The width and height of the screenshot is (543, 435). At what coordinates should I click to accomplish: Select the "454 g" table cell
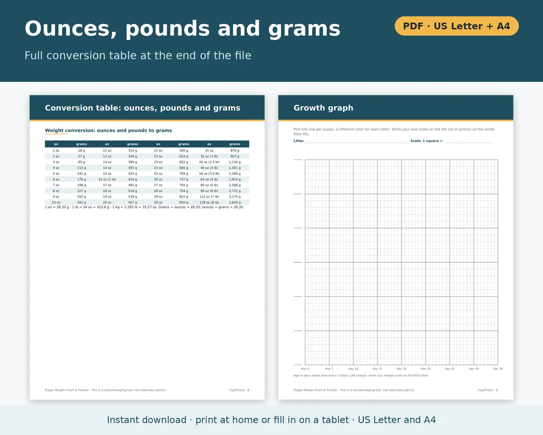point(133,179)
